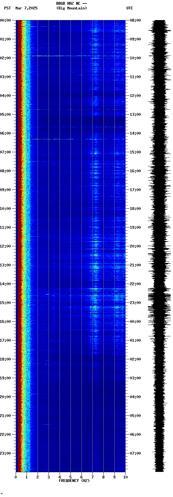The image size is (173, 497).
Task: Click the UTC time label '14:00'
Action: [135, 133]
